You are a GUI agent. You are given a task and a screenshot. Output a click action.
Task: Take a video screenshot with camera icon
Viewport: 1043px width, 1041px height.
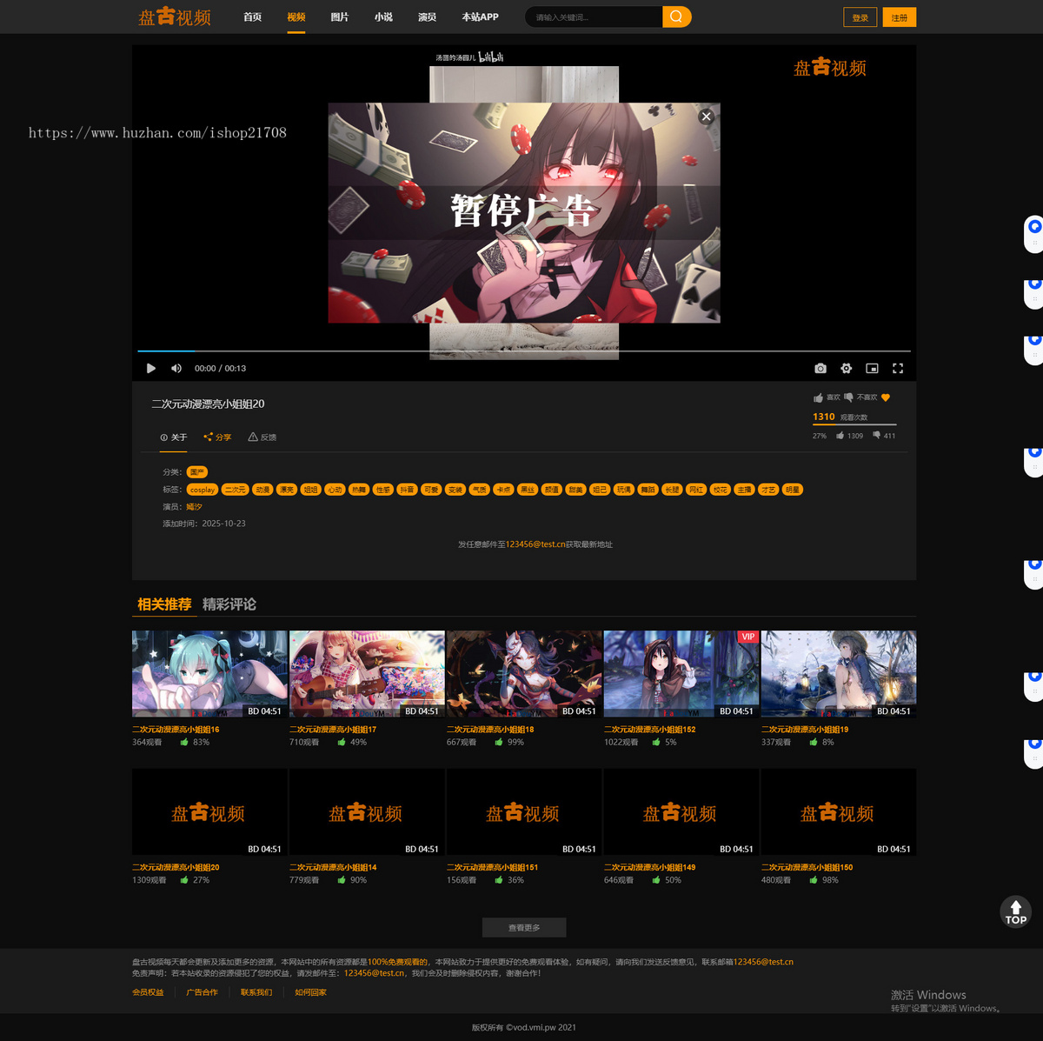(x=820, y=369)
